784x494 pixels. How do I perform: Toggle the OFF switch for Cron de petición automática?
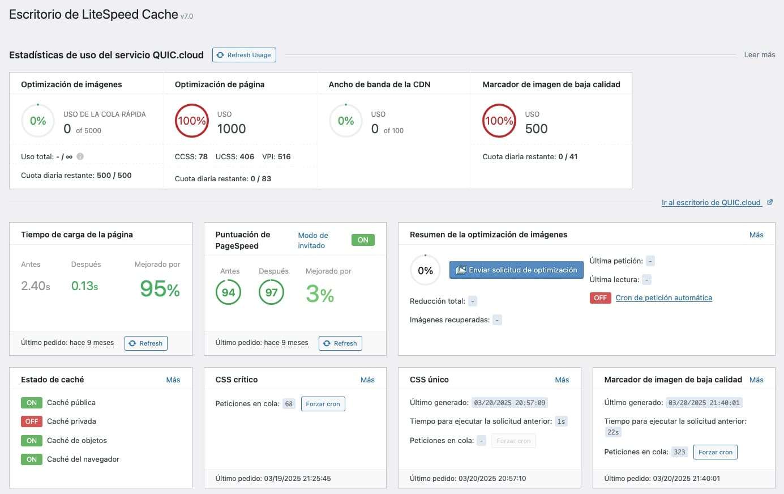[x=600, y=298]
